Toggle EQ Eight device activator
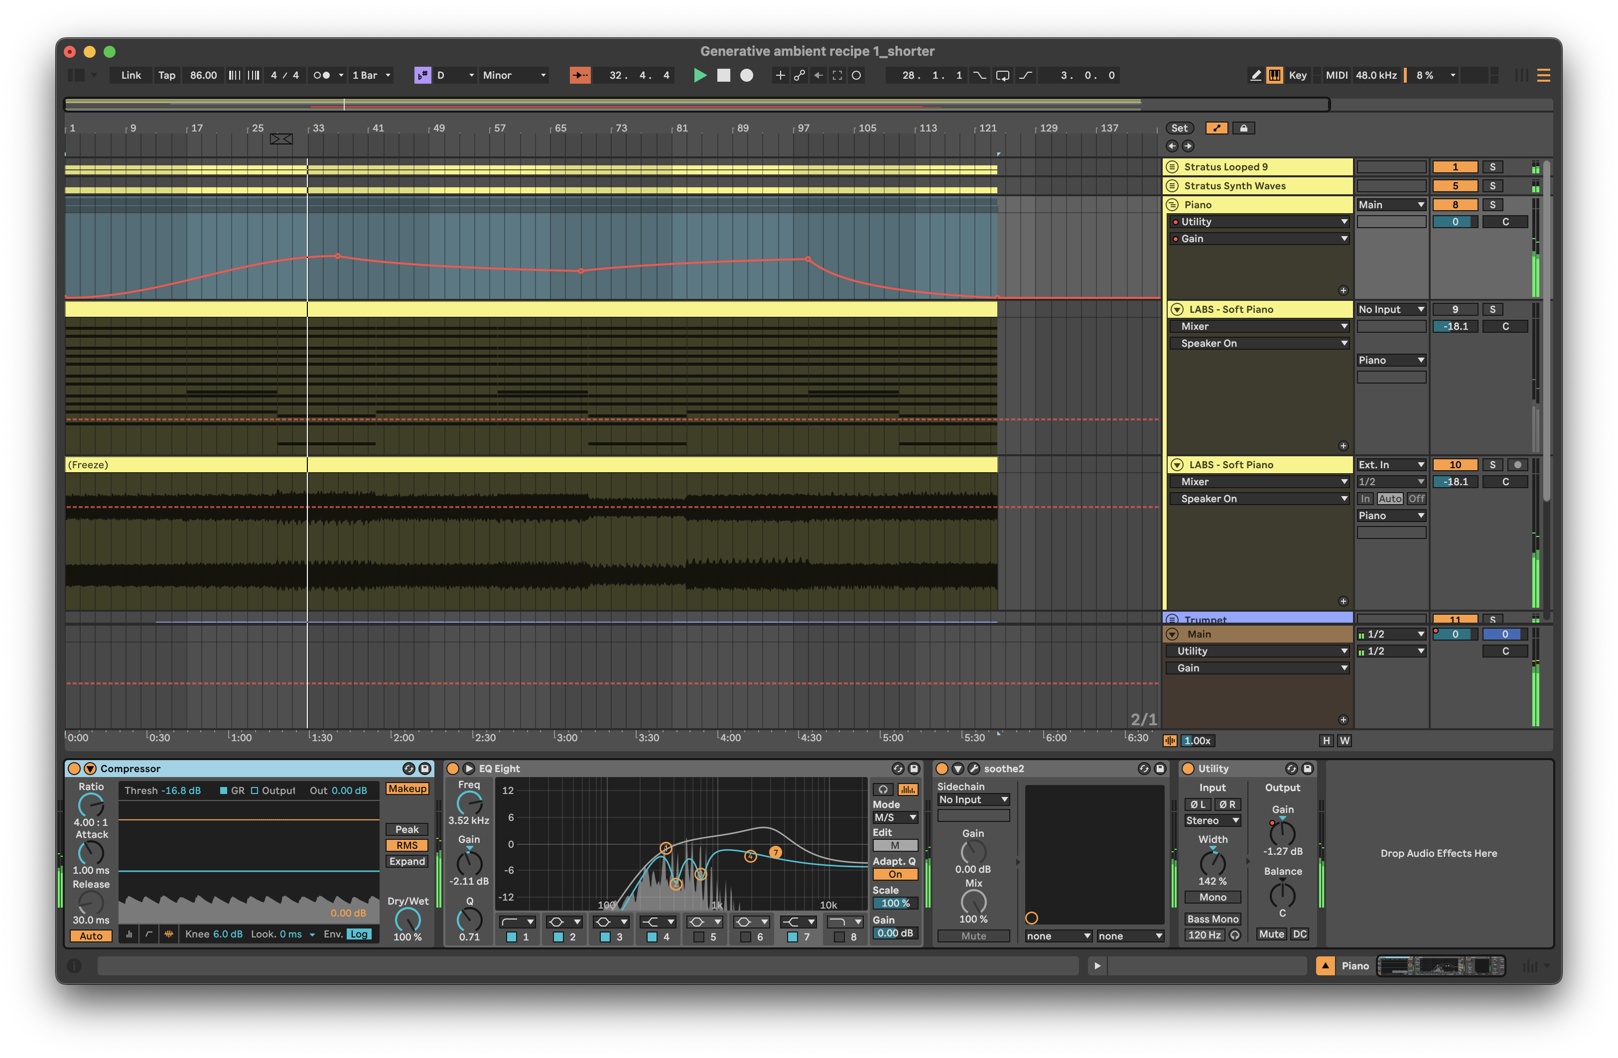Viewport: 1618px width, 1058px height. pos(453,768)
